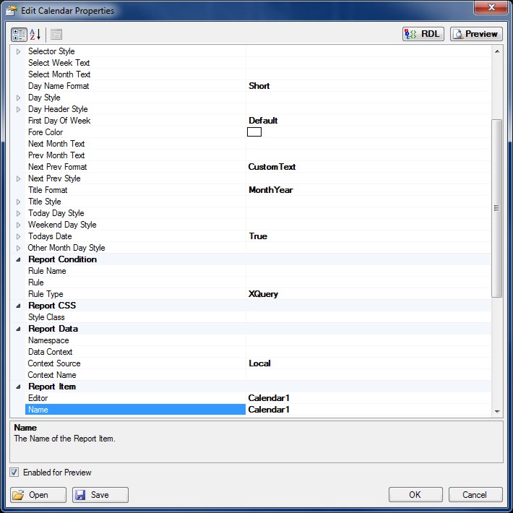Toggle the Enabled for Preview checkbox
The height and width of the screenshot is (513, 513).
pyautogui.click(x=15, y=473)
